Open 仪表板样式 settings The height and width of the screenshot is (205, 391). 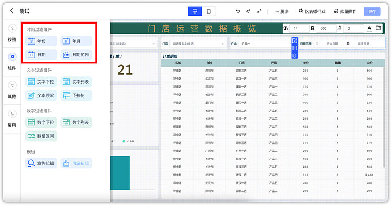point(312,11)
